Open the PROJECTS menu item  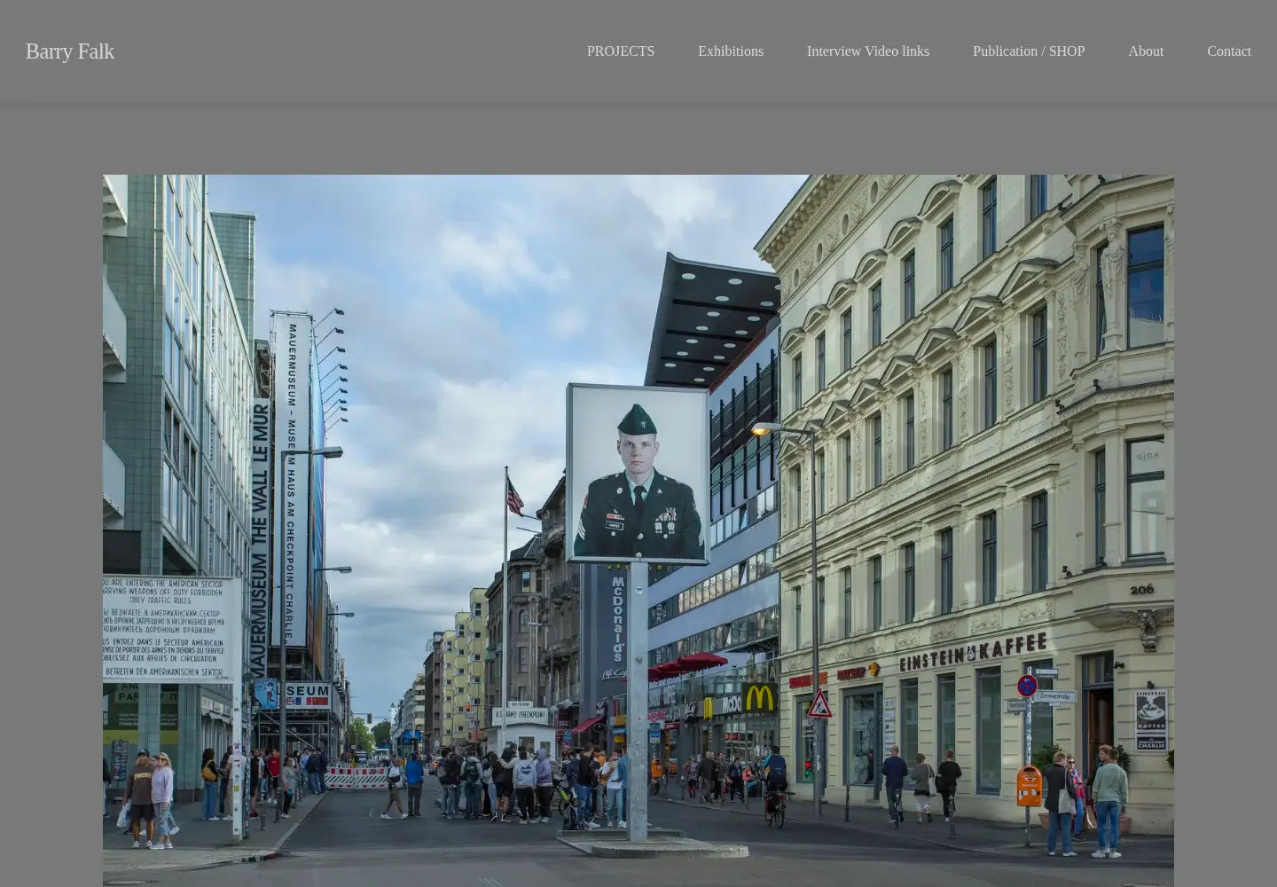click(x=621, y=51)
